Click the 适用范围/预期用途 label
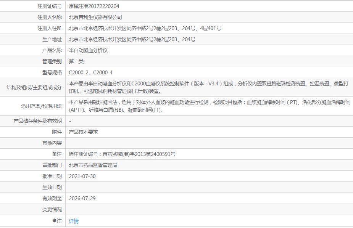The height and width of the screenshot is (228, 353). point(41,106)
